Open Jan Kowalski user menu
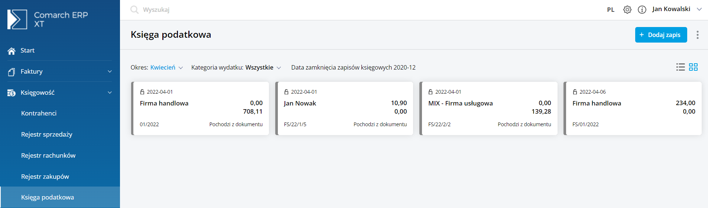The width and height of the screenshot is (708, 208). tap(677, 9)
